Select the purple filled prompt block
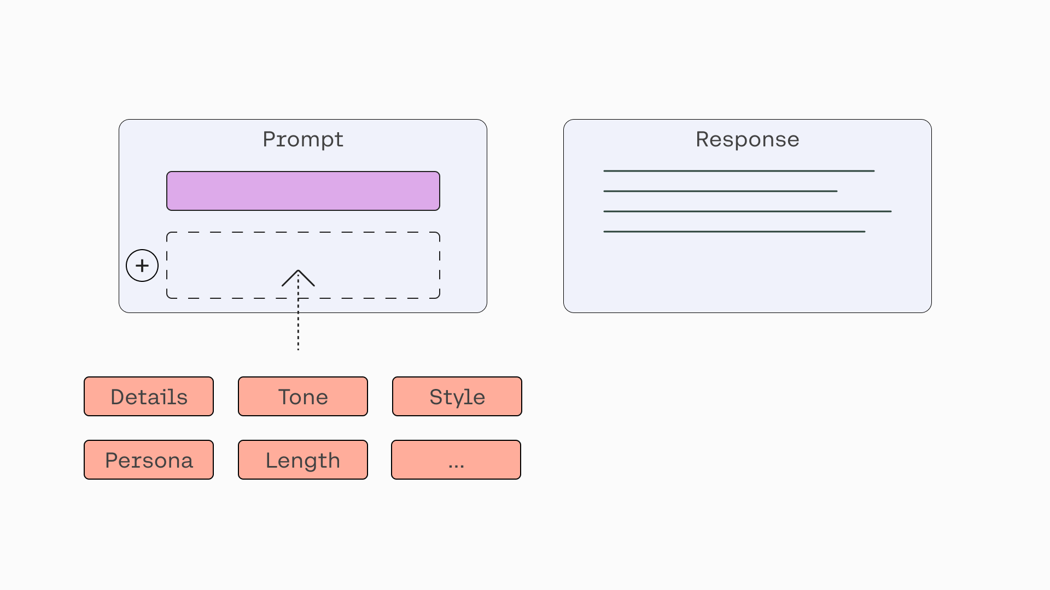The image size is (1050, 590). [x=303, y=191]
